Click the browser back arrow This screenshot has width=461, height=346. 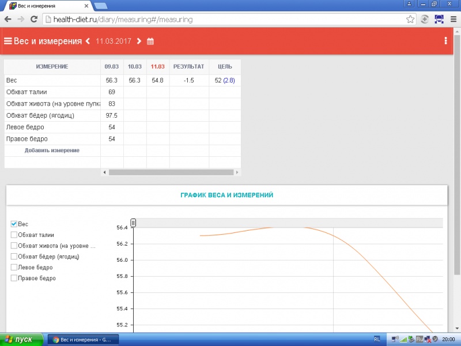point(8,19)
